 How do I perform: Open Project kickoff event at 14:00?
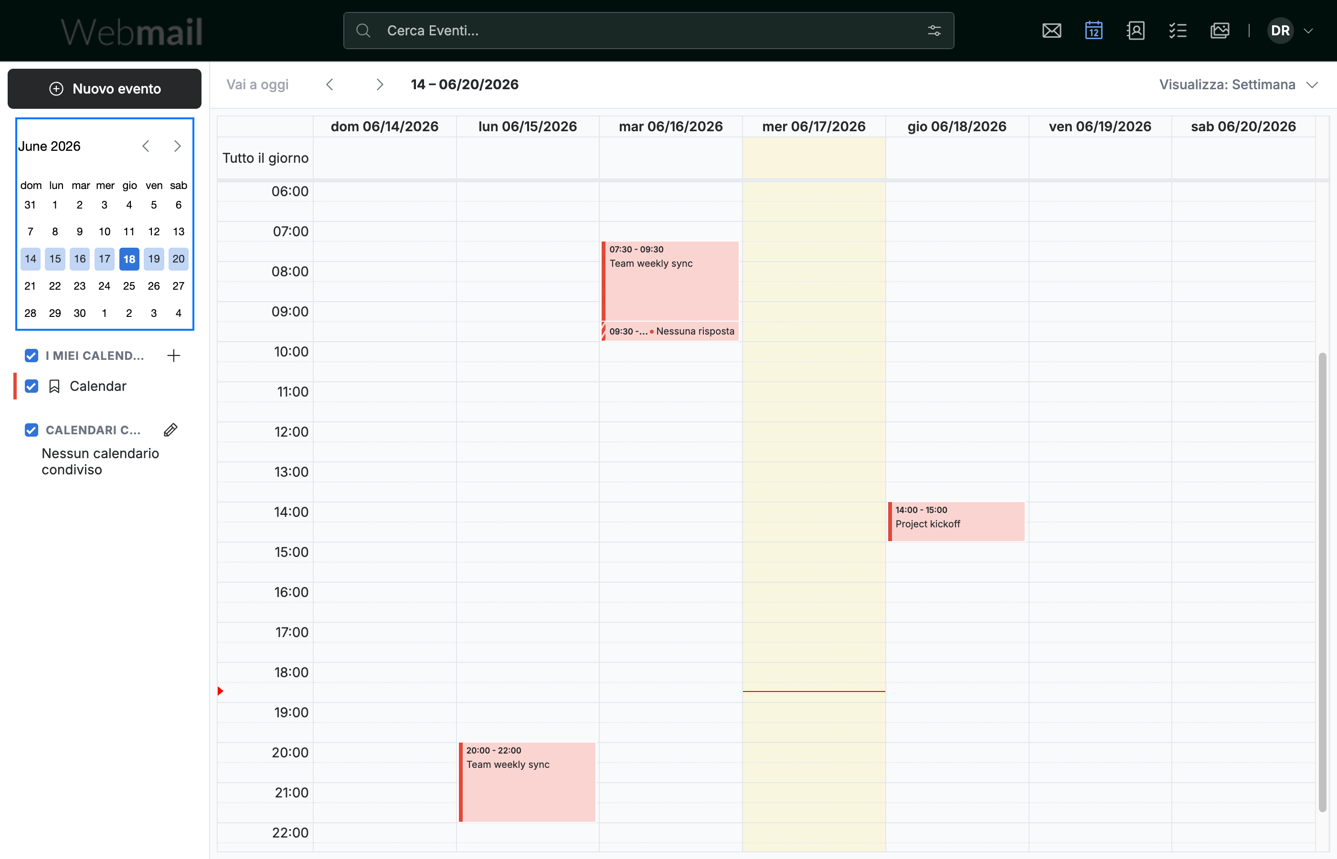(956, 522)
